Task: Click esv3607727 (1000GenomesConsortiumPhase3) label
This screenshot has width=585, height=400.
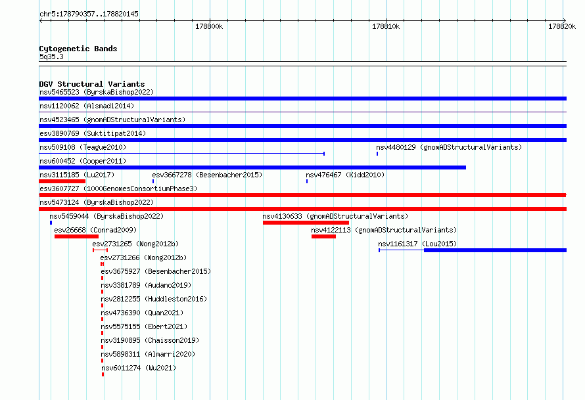Action: (118, 189)
